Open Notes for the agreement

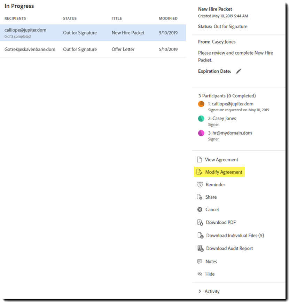pos(211,262)
